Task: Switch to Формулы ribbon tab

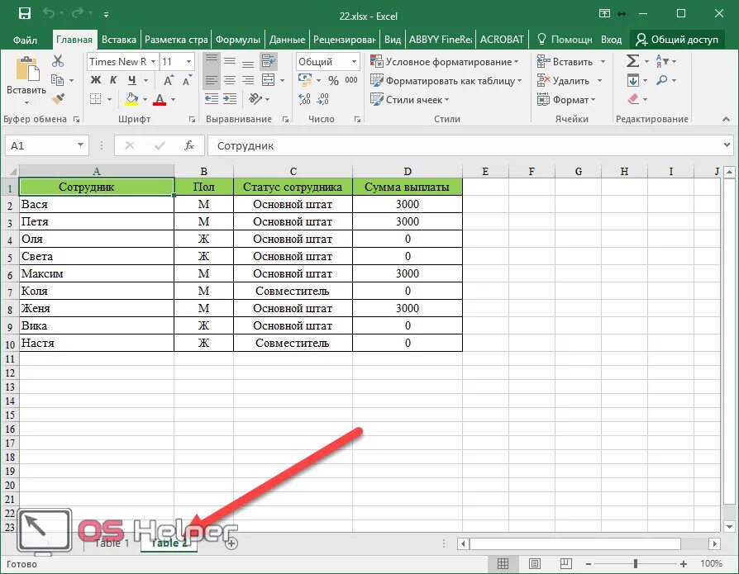Action: point(237,40)
